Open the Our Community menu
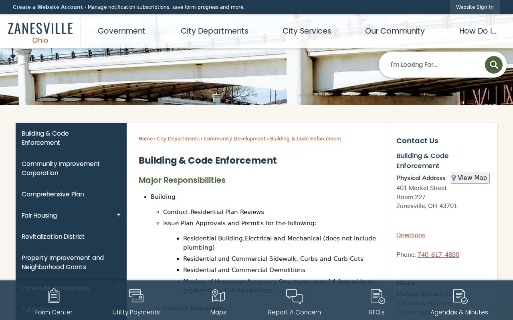 pos(395,31)
